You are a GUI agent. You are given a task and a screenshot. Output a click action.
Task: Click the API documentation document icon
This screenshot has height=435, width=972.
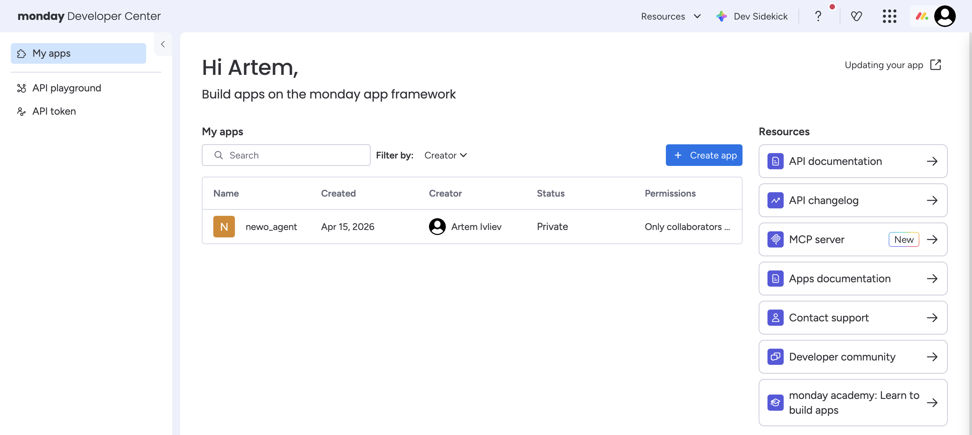776,161
